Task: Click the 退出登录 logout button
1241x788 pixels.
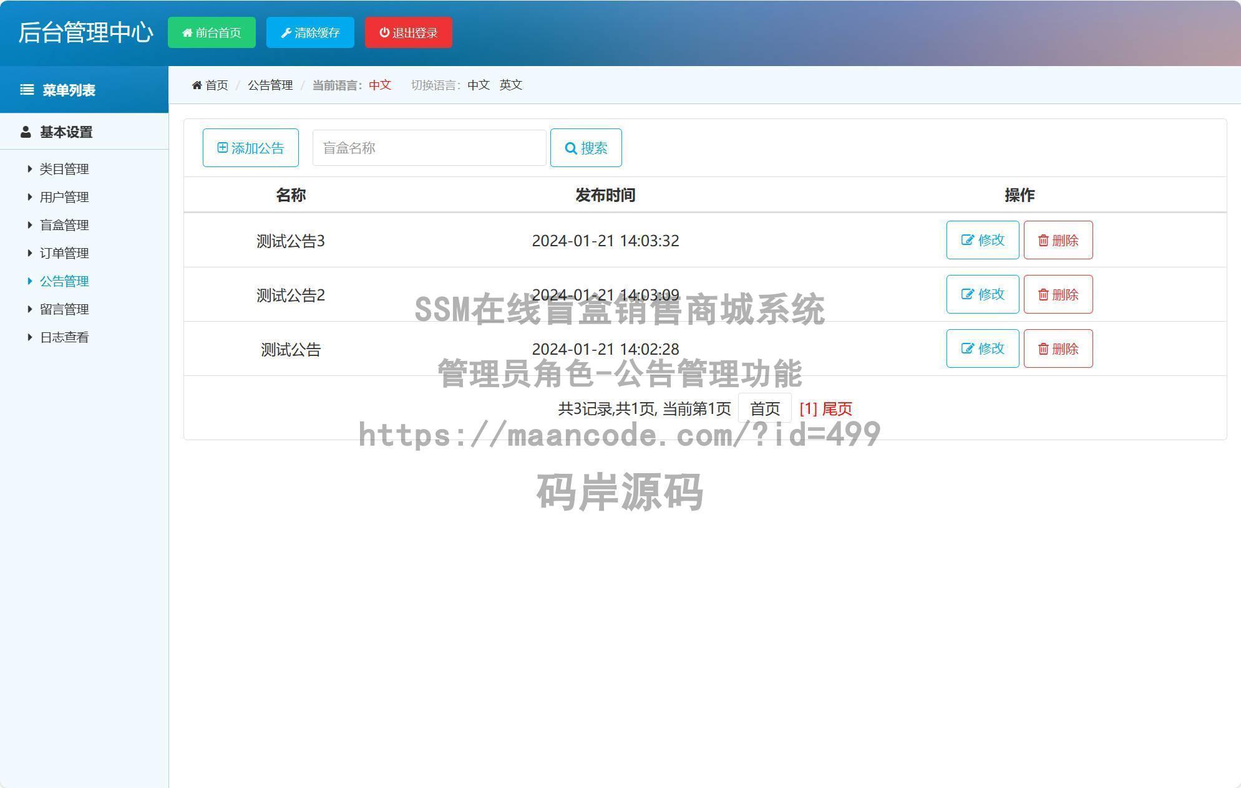Action: (409, 32)
